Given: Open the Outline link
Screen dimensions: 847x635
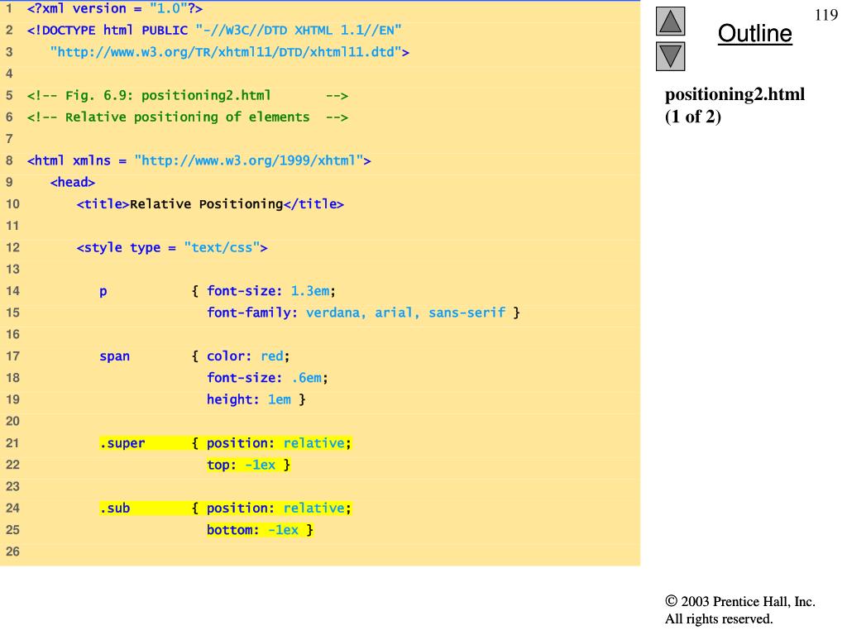Looking at the screenshot, I should pos(754,33).
